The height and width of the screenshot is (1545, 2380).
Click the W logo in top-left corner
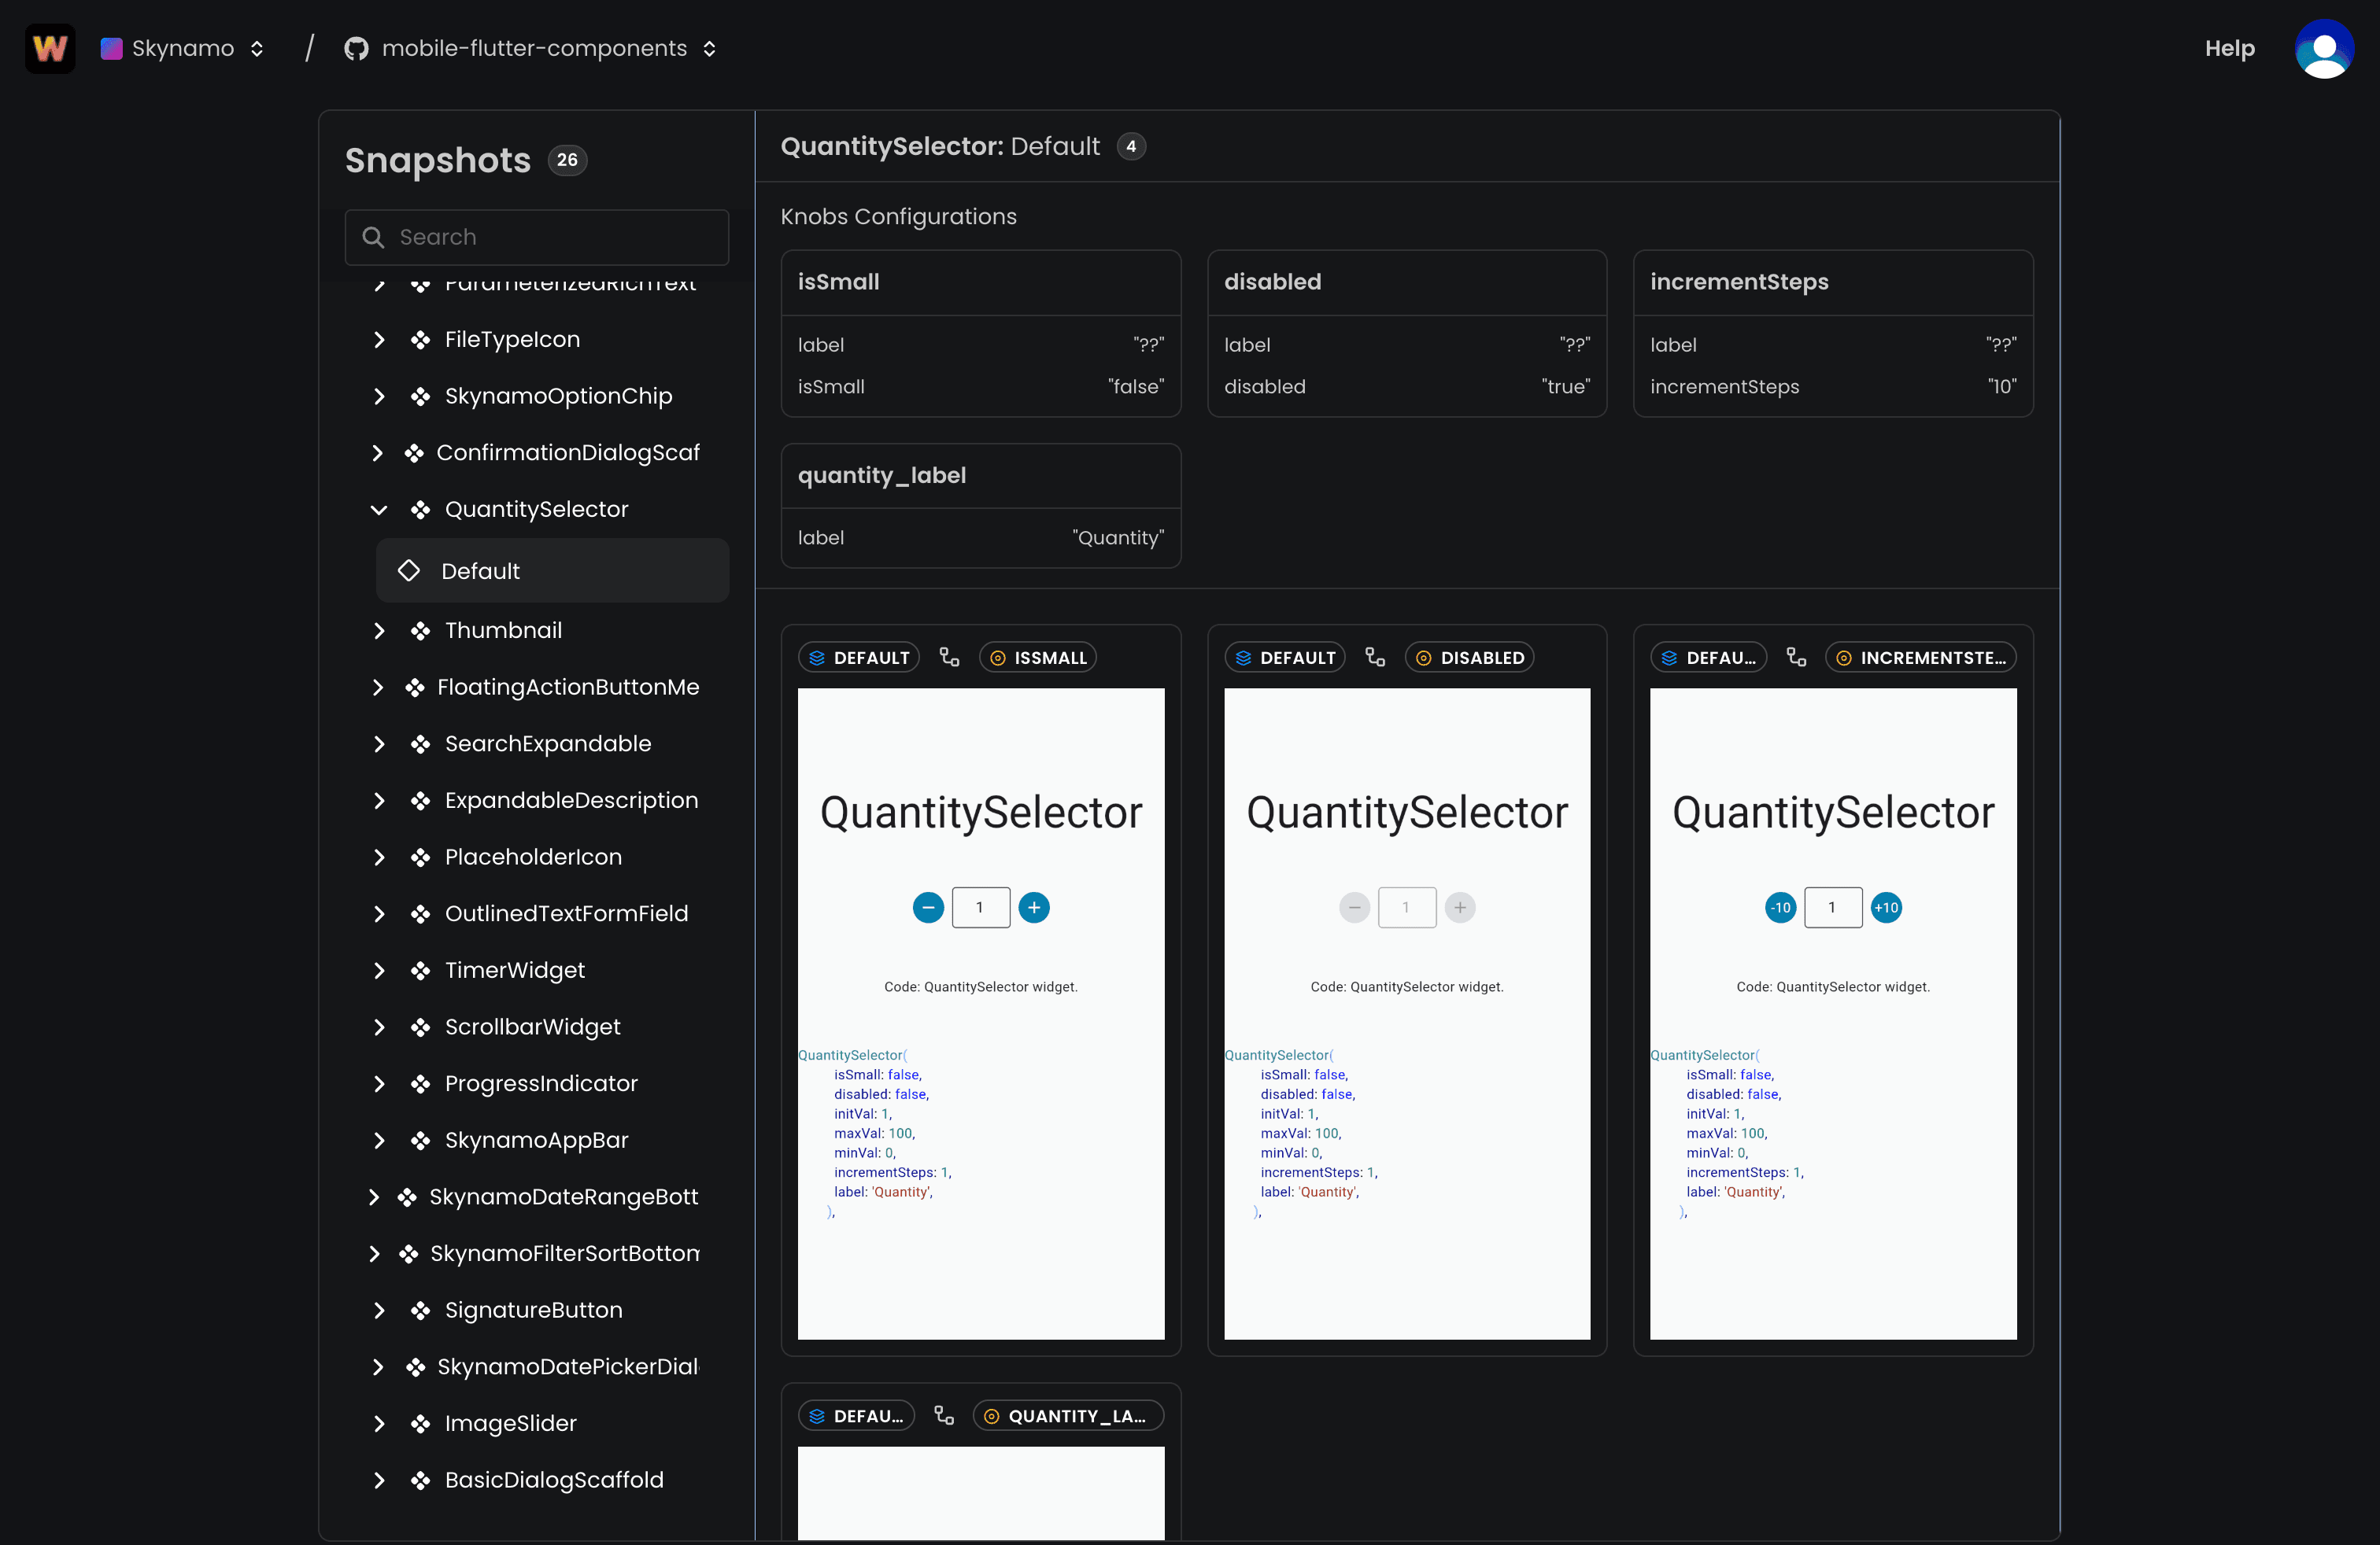coord(50,48)
